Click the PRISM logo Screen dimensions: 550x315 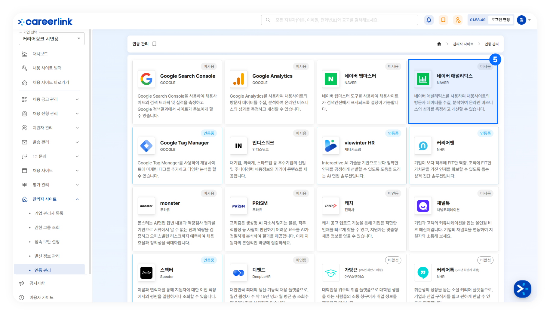[x=238, y=206]
